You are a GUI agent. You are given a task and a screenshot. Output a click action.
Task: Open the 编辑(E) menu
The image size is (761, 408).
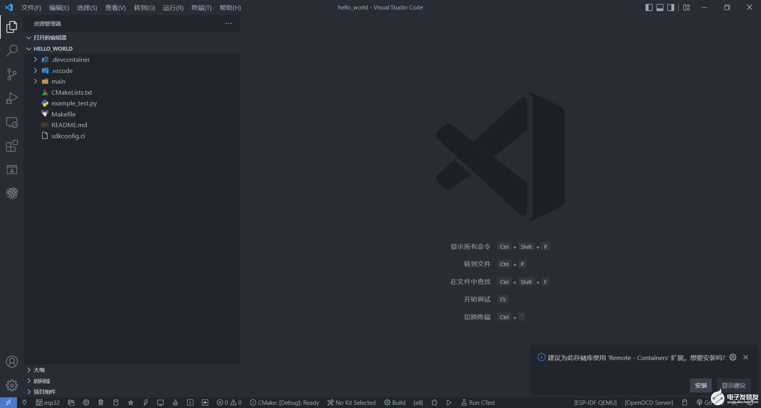click(59, 8)
